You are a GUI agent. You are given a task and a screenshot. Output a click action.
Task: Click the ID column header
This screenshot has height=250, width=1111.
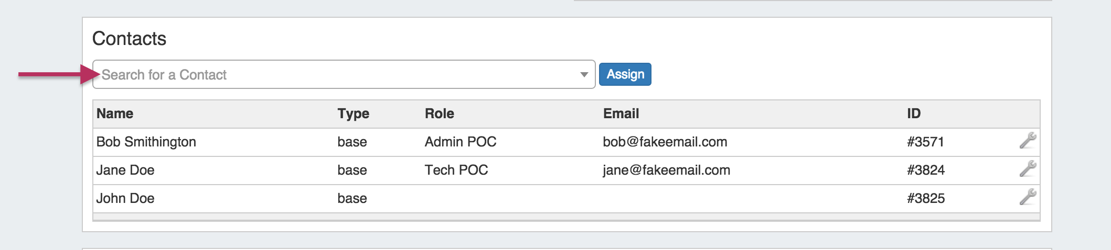tap(913, 113)
